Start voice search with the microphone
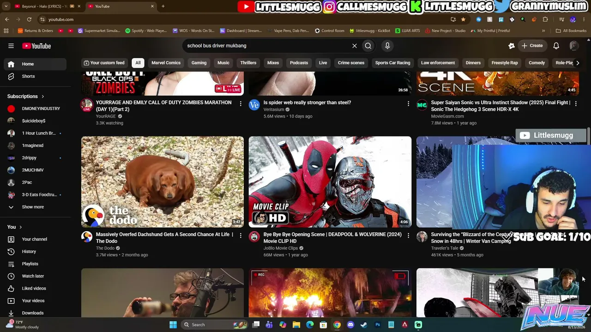The height and width of the screenshot is (332, 591). 387,46
